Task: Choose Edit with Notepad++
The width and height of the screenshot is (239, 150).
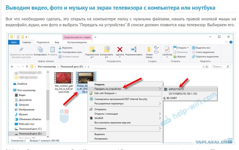Action: point(125,93)
